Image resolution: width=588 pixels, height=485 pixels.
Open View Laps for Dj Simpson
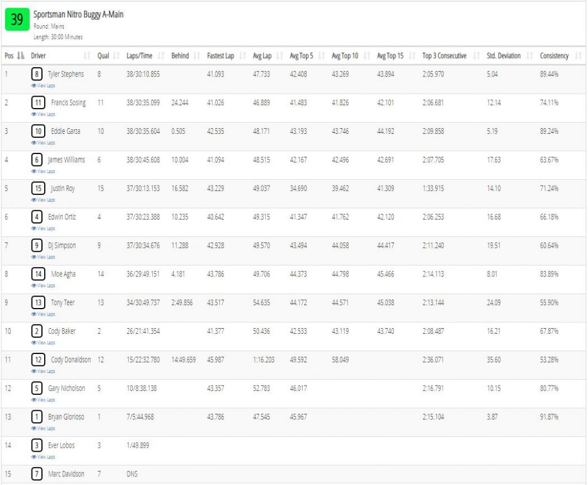coord(43,257)
